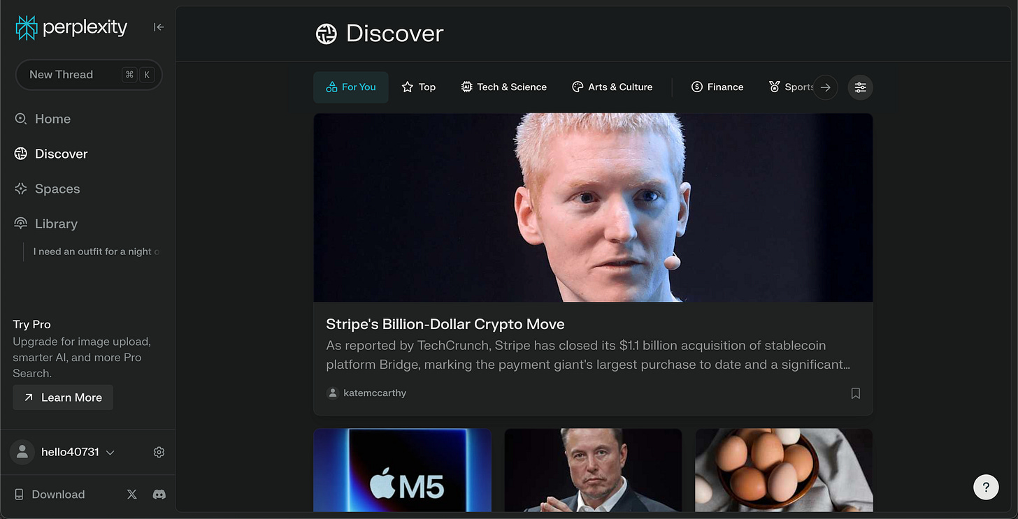Go to Spaces in the sidebar
The width and height of the screenshot is (1018, 519).
(48, 189)
